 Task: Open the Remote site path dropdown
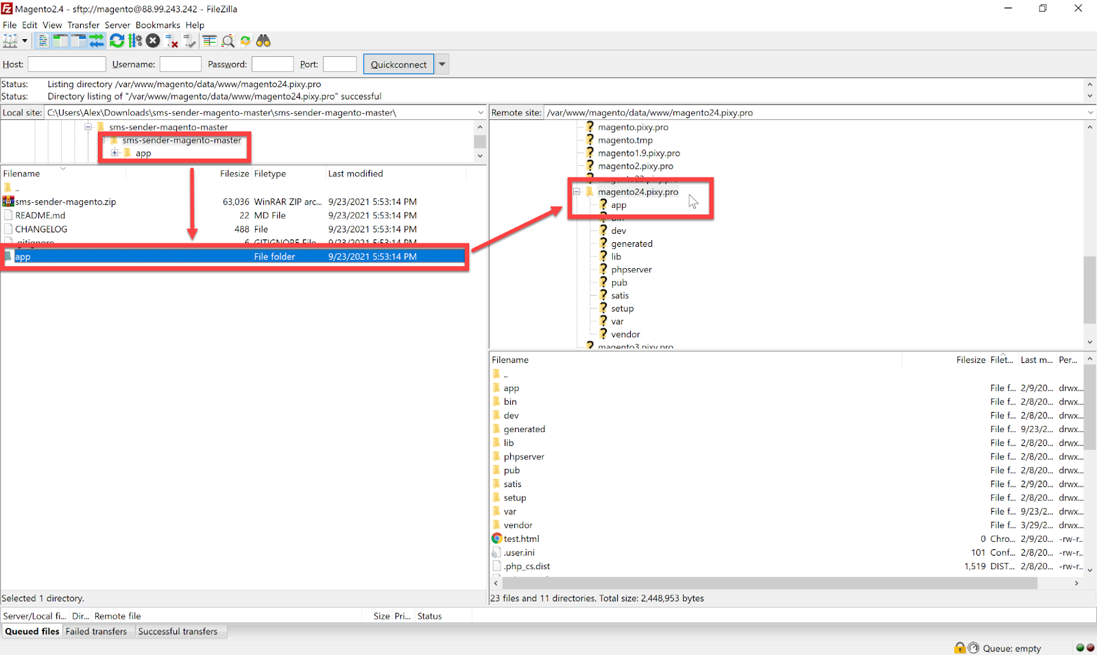point(1090,112)
